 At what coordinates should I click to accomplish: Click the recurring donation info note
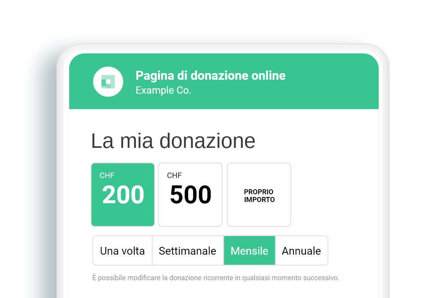click(216, 278)
